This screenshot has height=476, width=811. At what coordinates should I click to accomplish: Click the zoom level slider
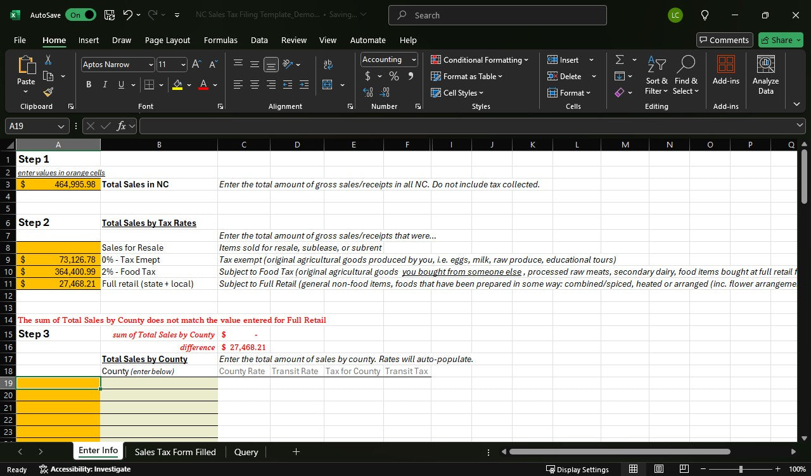click(740, 469)
